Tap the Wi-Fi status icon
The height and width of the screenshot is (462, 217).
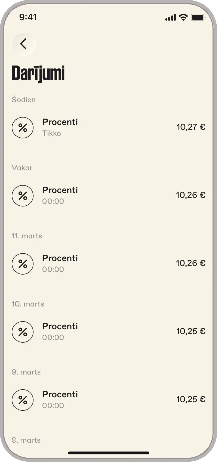[183, 17]
